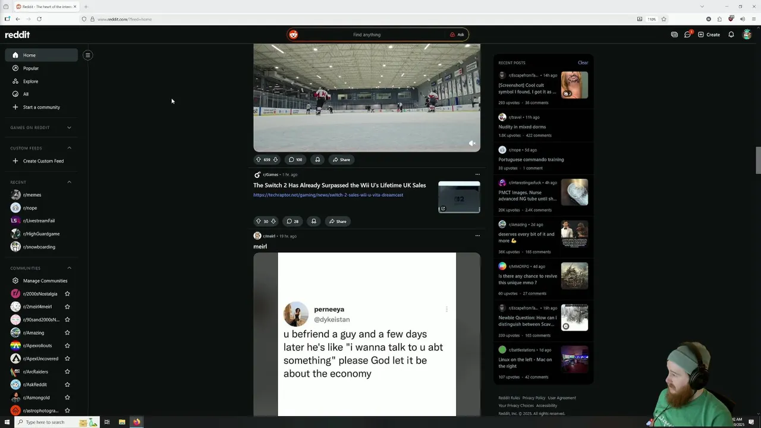Image resolution: width=761 pixels, height=428 pixels.
Task: Open options menu for r/Games post
Action: (x=477, y=175)
